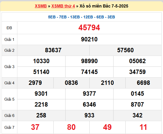This screenshot has height=134, width=163.
Task: Click the Giải 5 number 2218
Action: tap(41, 105)
